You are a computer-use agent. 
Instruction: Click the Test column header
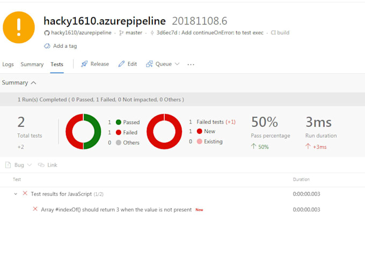pyautogui.click(x=17, y=180)
